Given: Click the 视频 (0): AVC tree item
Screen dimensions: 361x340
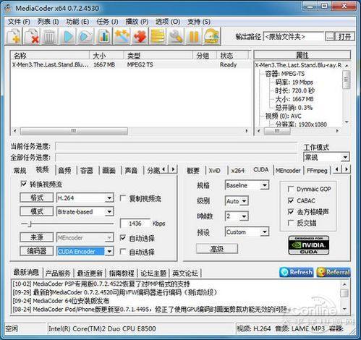Looking at the screenshot, I should pos(284,116).
